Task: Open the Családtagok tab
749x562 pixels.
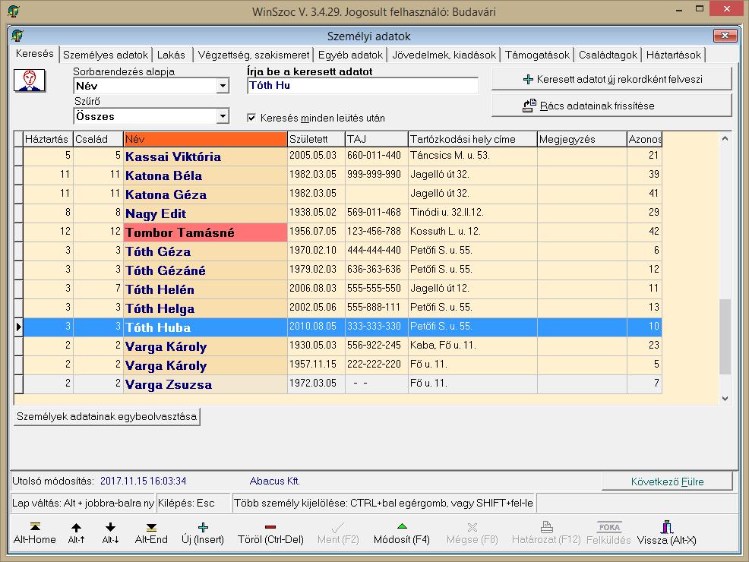Action: click(x=608, y=55)
